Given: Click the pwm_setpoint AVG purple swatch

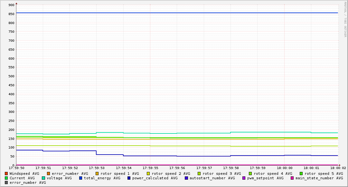Looking at the screenshot, I should (x=244, y=178).
